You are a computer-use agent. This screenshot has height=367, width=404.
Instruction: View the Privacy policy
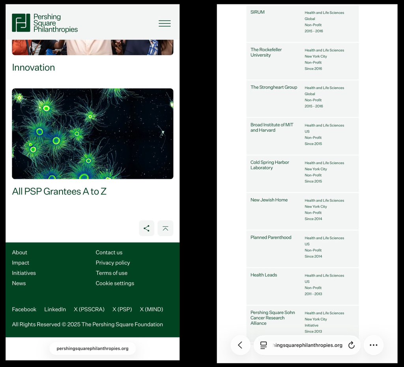[x=113, y=262]
